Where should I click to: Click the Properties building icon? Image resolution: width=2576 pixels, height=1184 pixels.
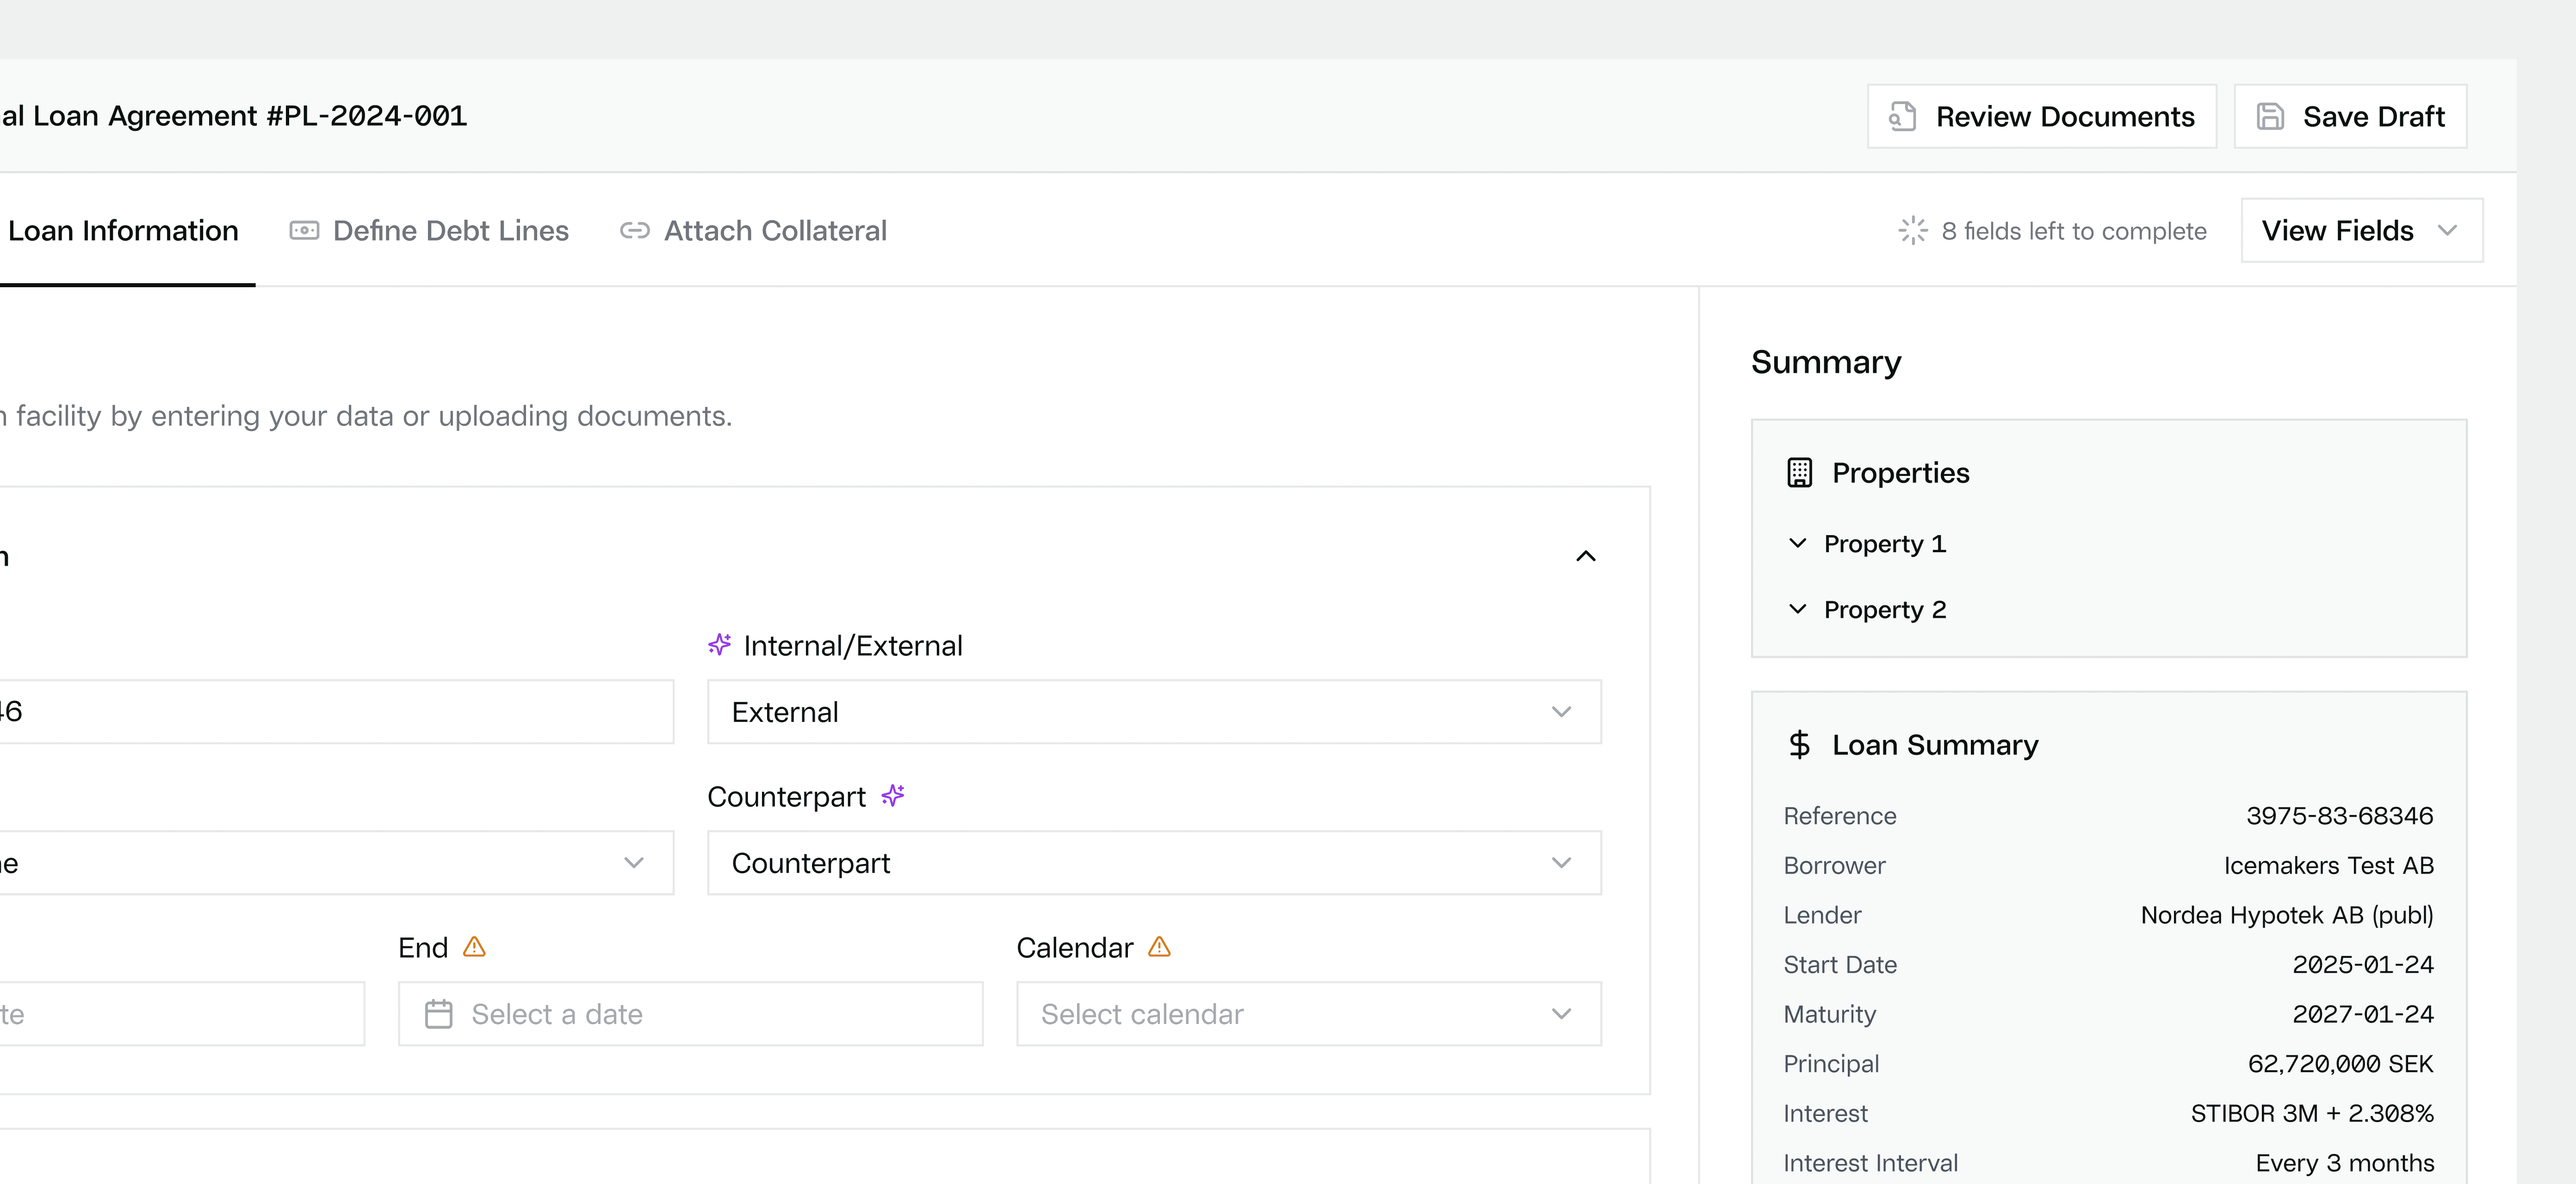point(1800,473)
